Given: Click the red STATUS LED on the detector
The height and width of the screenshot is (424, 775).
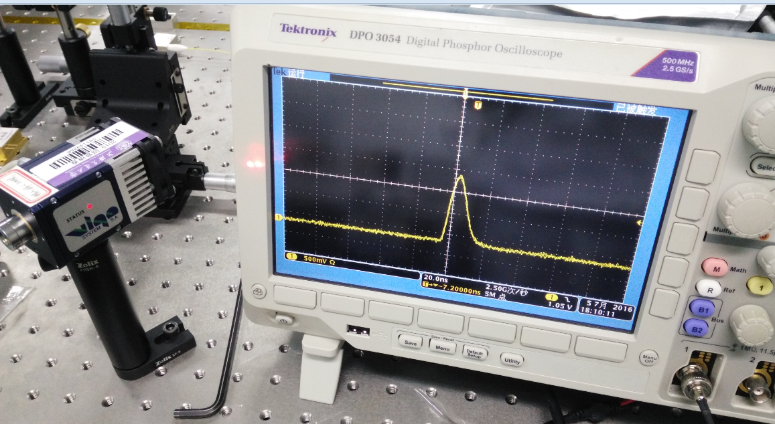Looking at the screenshot, I should pyautogui.click(x=90, y=206).
